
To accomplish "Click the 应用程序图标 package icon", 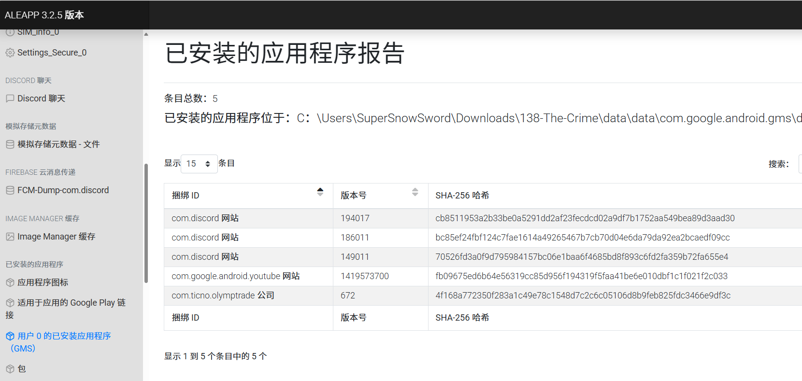I will [10, 282].
